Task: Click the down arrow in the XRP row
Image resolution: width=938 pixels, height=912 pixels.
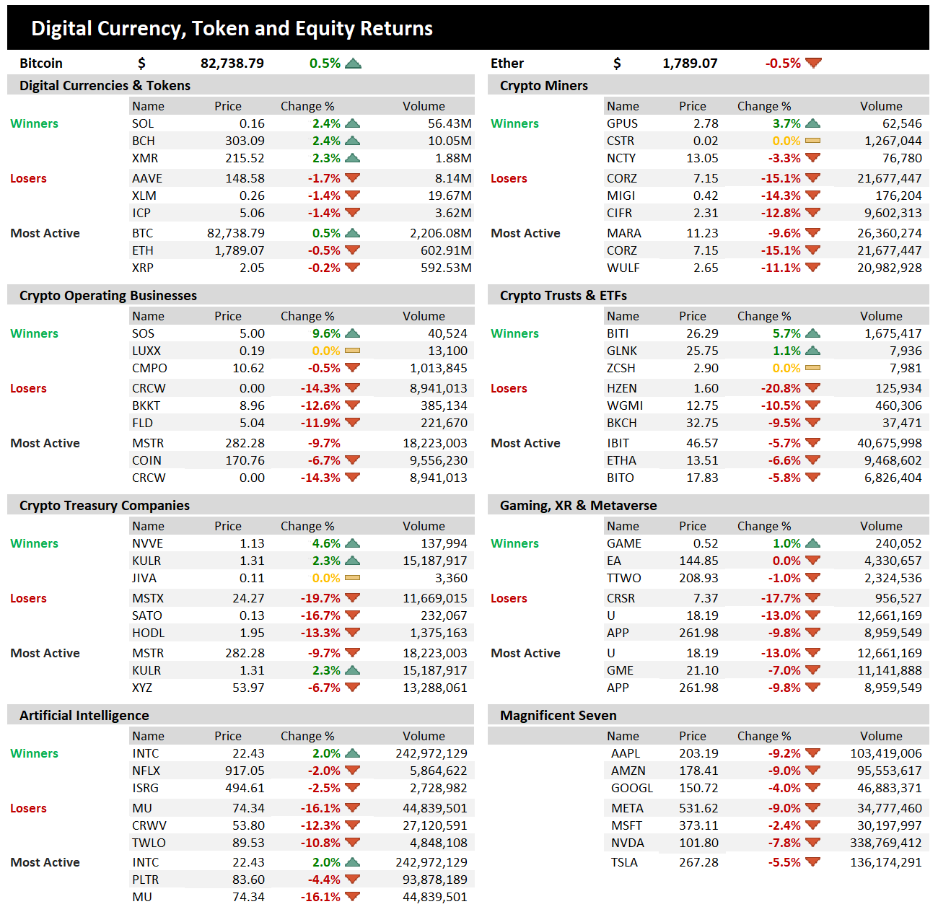Action: 352,267
